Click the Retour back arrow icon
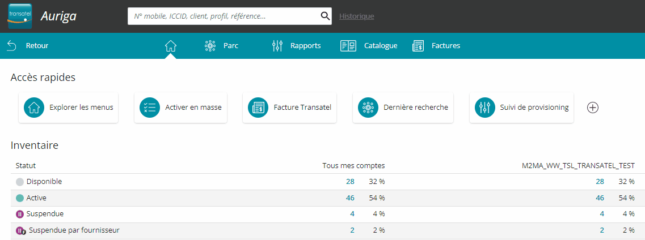The height and width of the screenshot is (240, 645). [x=11, y=45]
